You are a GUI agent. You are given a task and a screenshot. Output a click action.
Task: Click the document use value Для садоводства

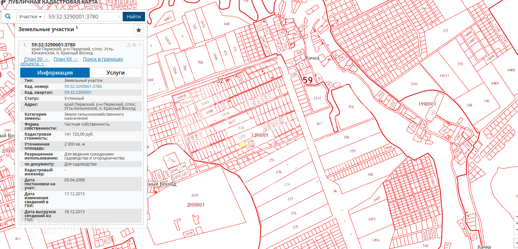point(80,164)
